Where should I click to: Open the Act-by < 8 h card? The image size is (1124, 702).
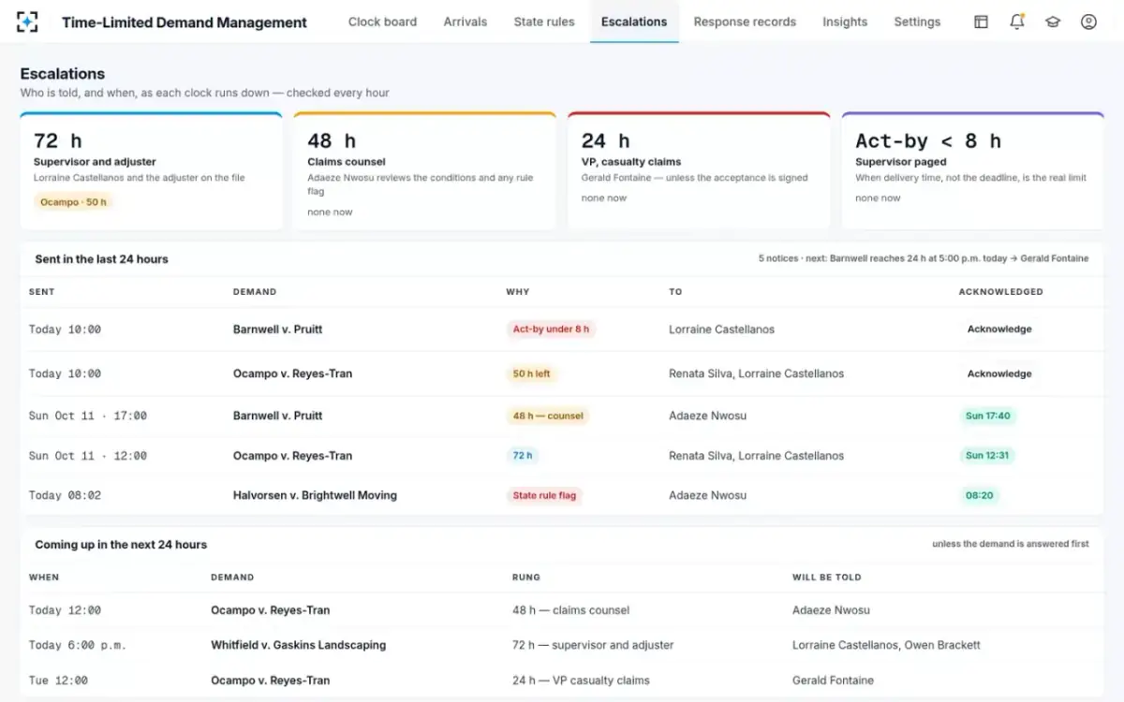click(x=972, y=171)
